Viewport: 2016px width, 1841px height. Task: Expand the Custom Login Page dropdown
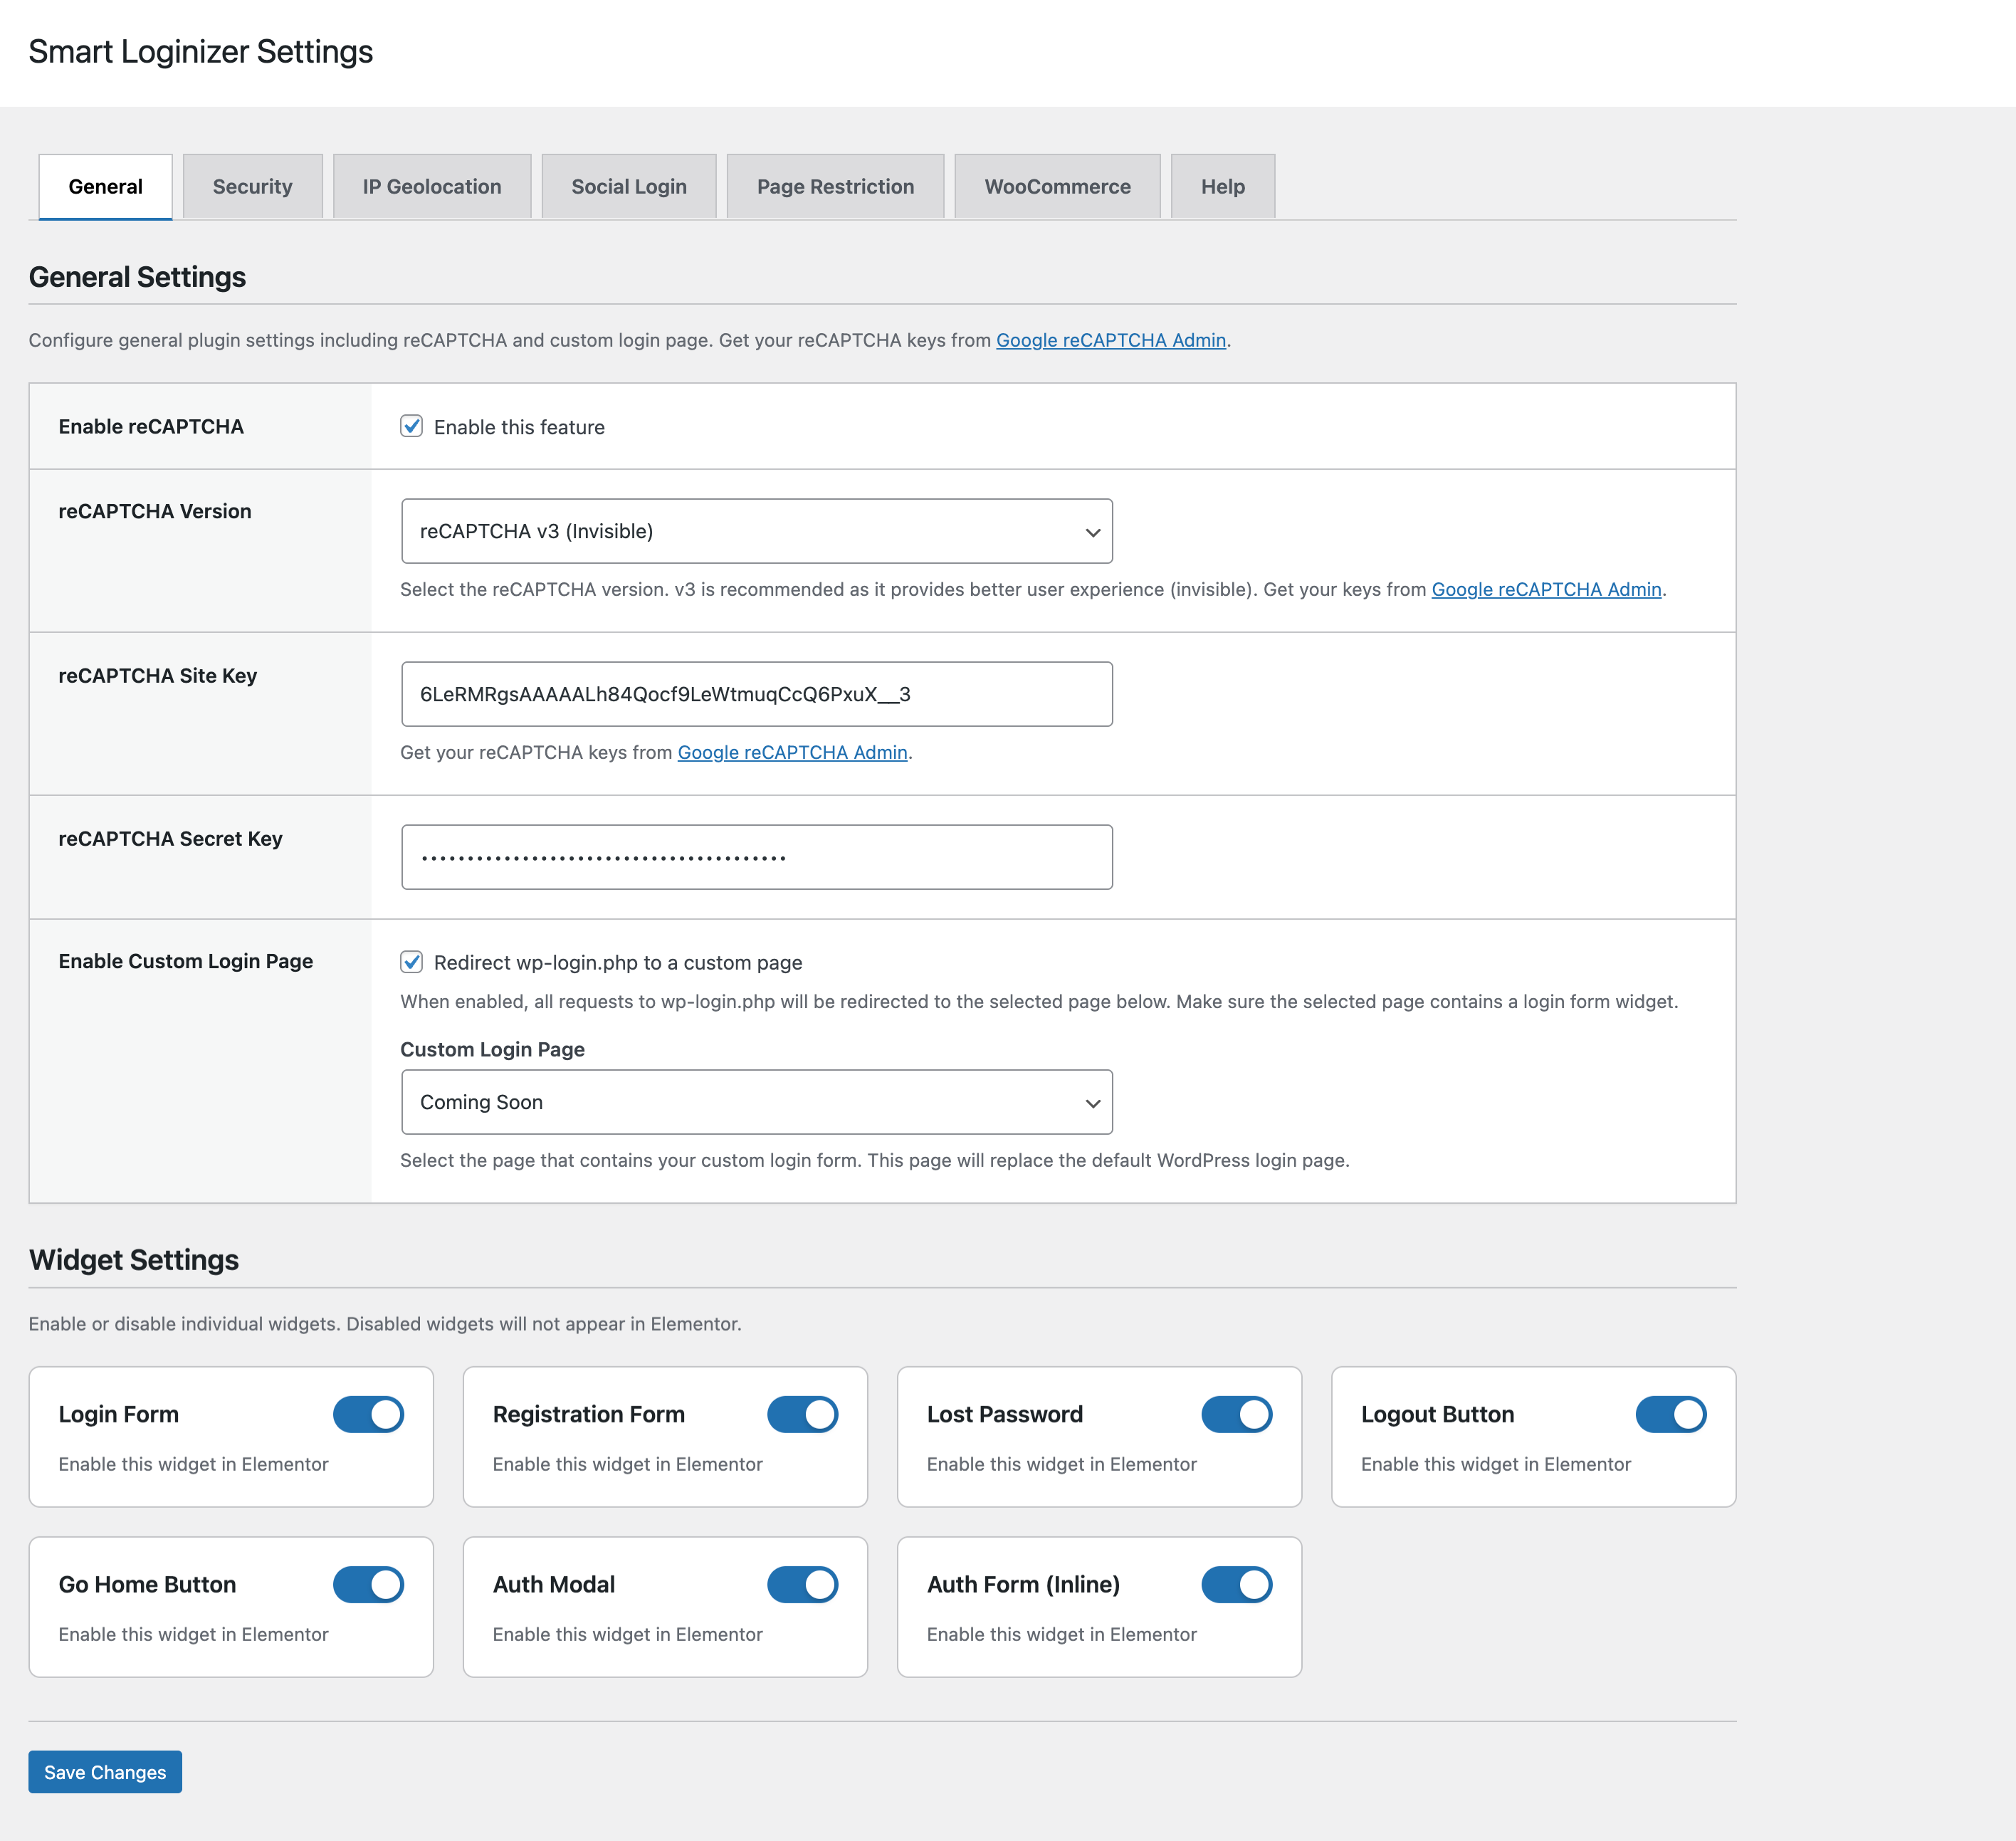757,1102
